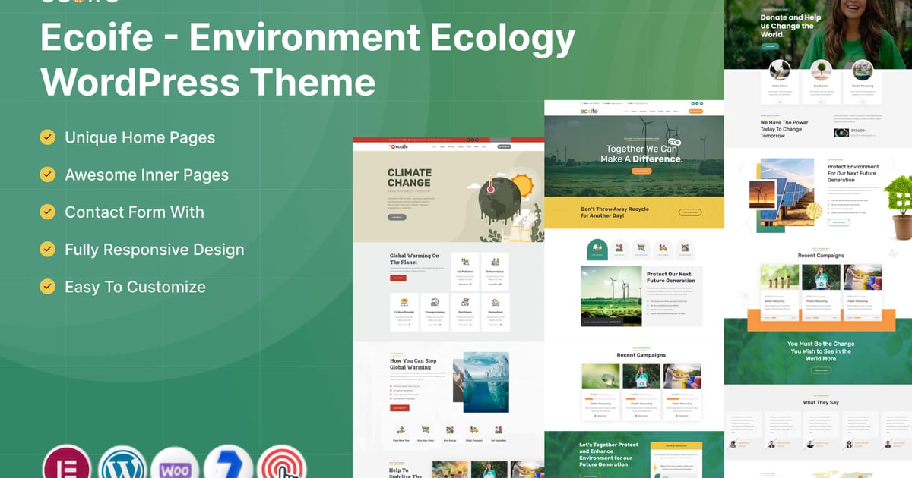Viewport: 912px width, 478px height.
Task: Select the Transportation card
Action: [x=435, y=313]
